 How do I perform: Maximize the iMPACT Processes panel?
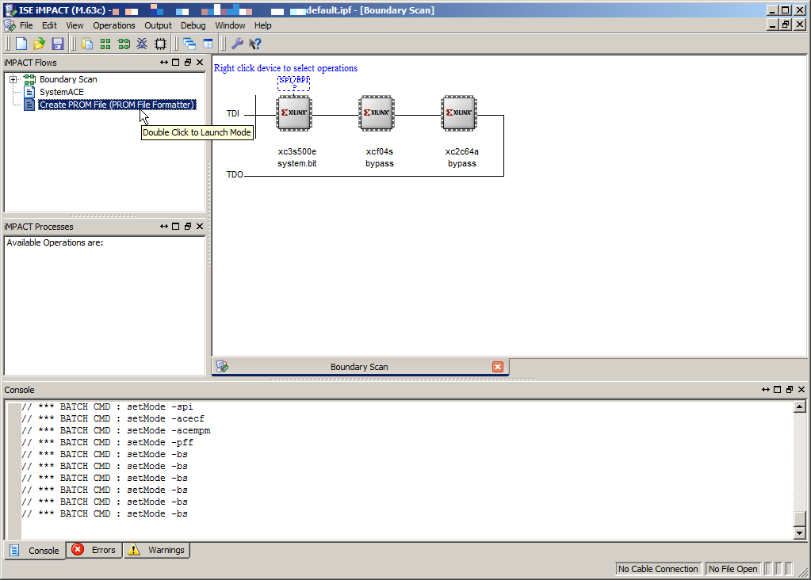176,227
